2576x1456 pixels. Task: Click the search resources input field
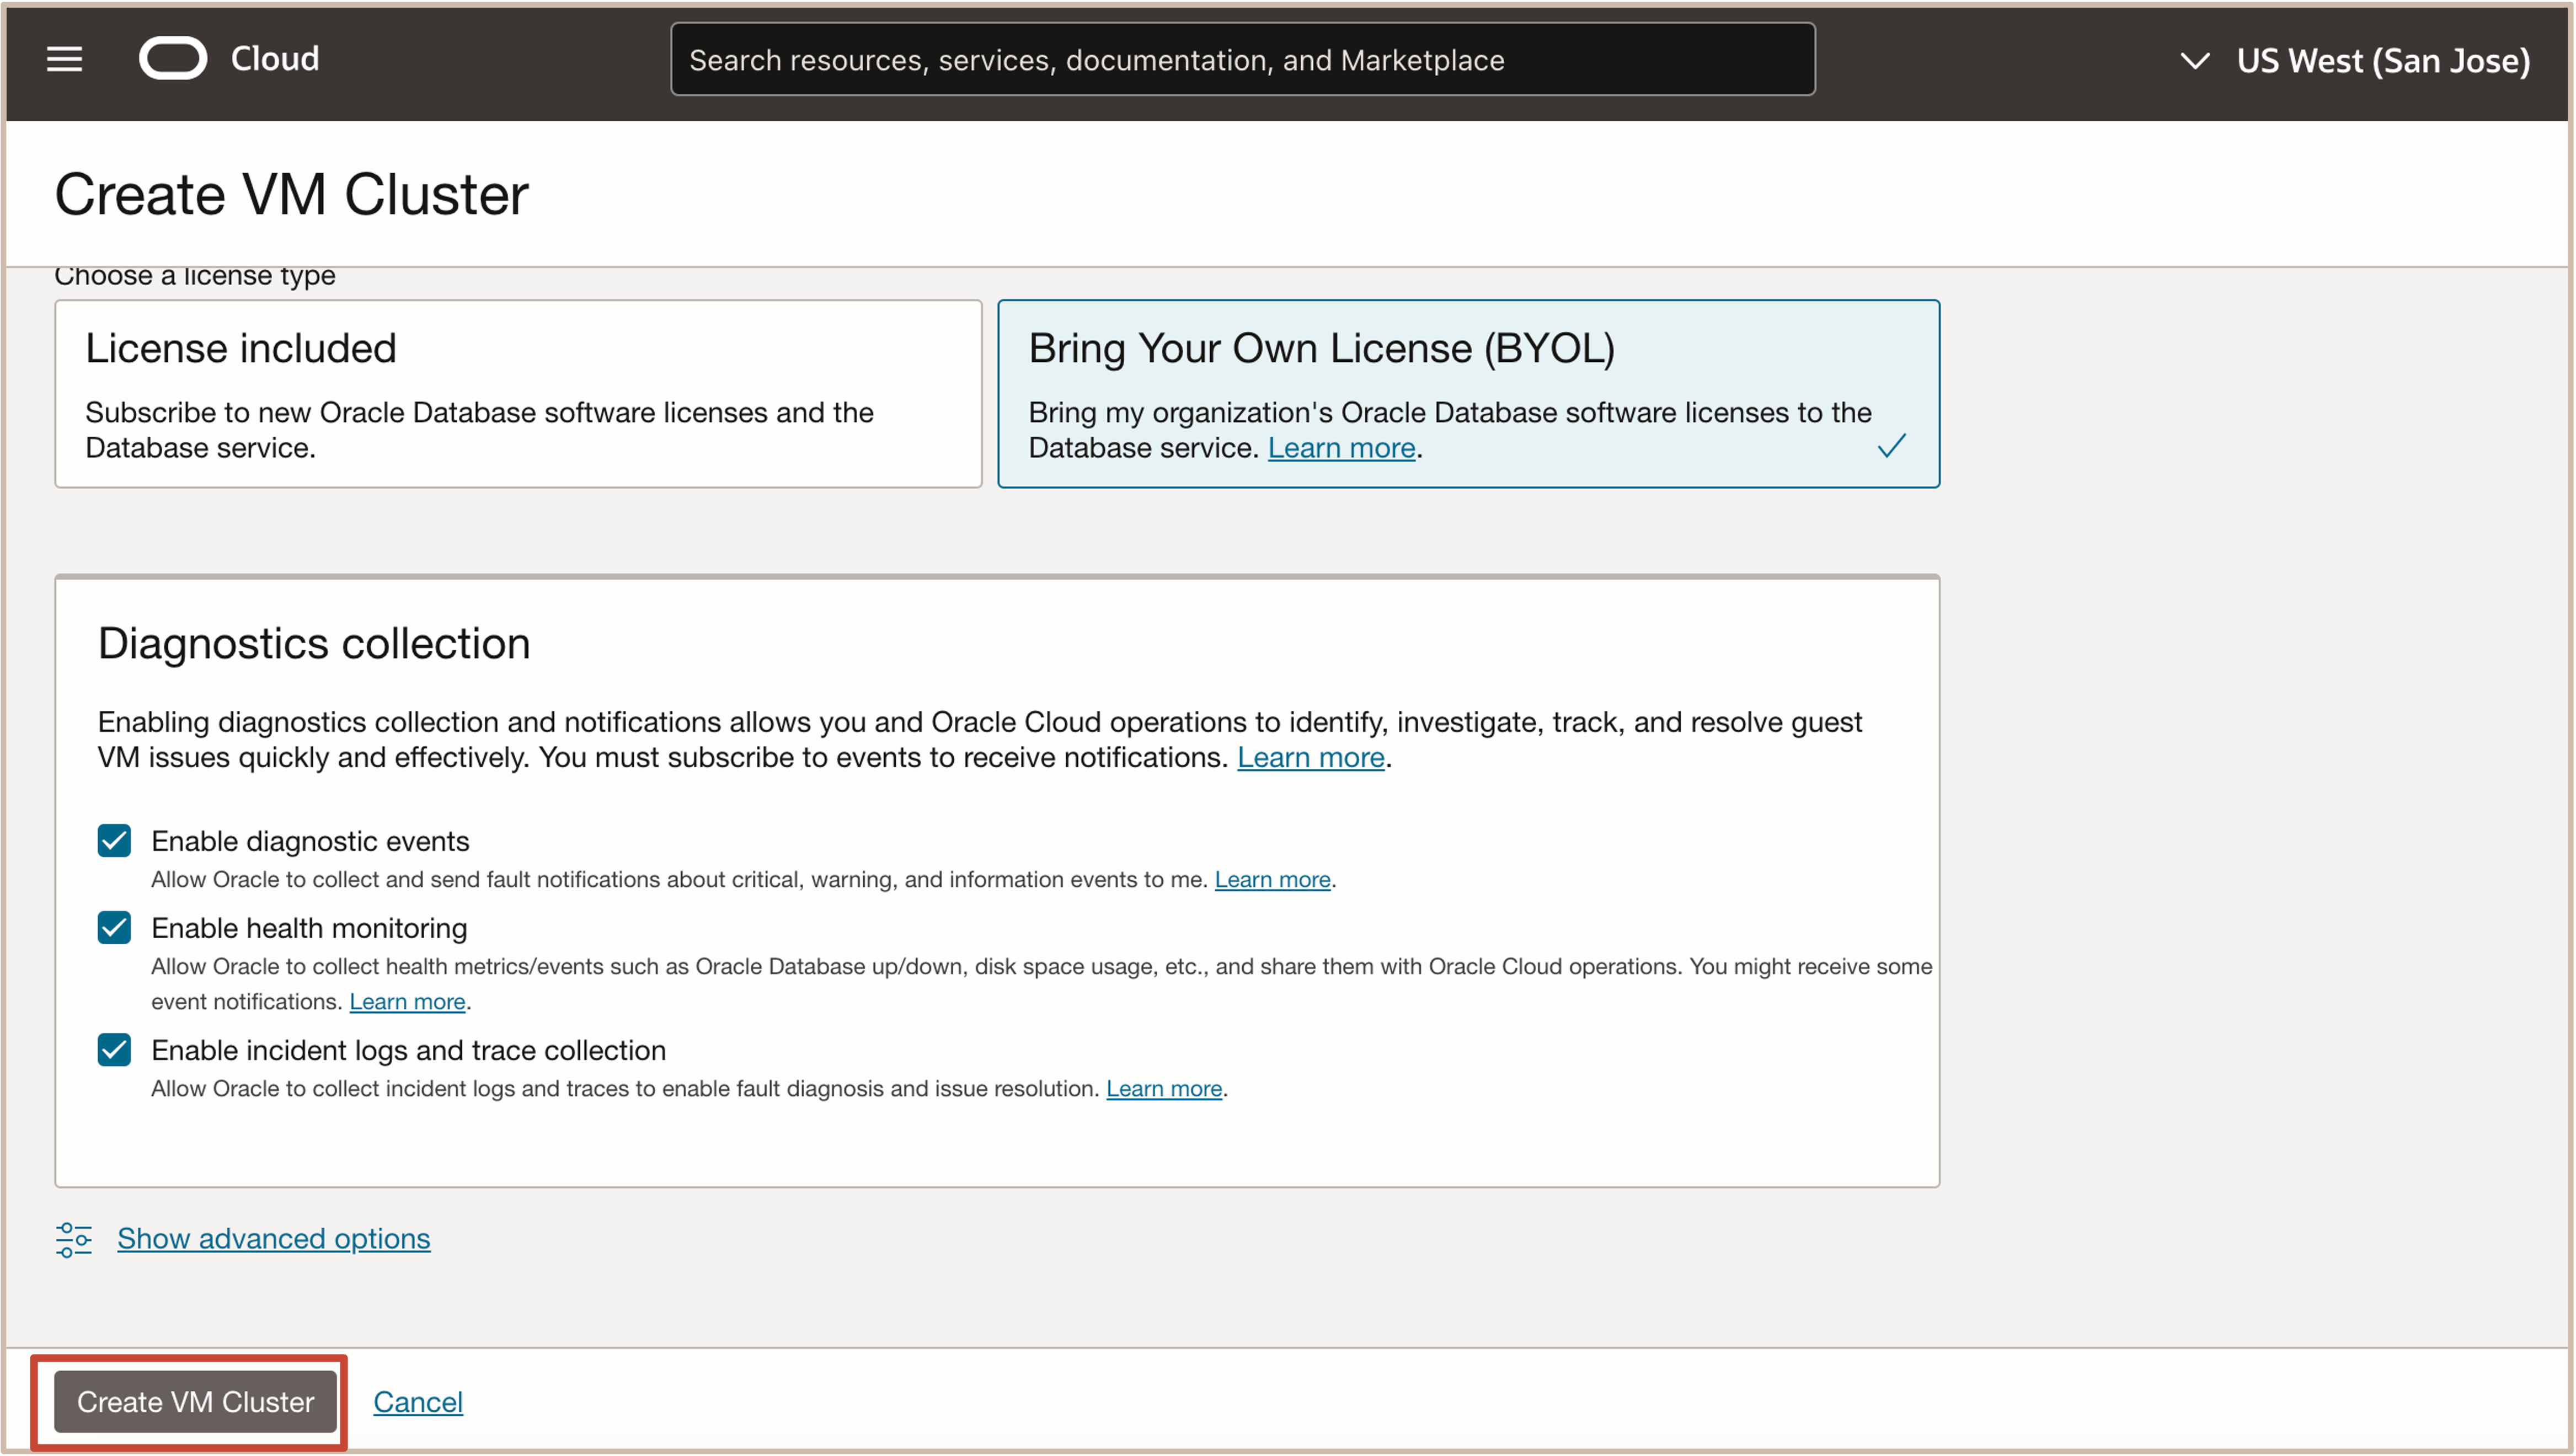1242,60
